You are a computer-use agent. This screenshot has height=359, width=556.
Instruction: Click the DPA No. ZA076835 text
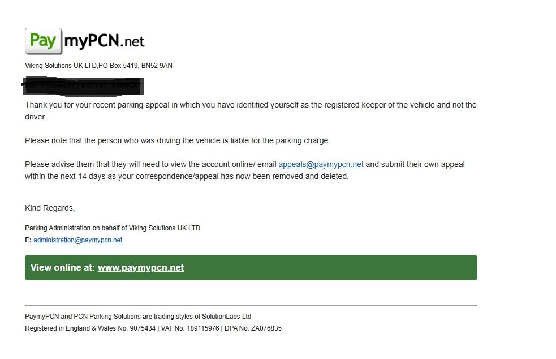253,328
